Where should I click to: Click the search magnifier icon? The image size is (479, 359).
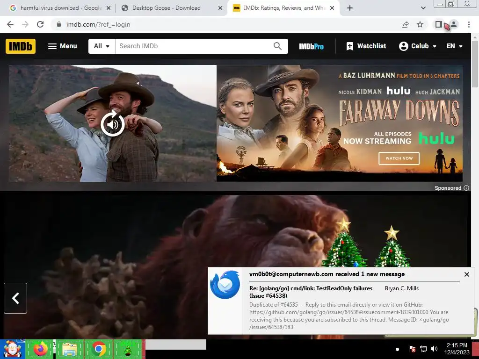tap(277, 46)
